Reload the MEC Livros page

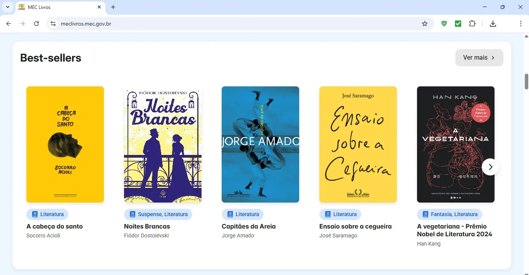[36, 24]
